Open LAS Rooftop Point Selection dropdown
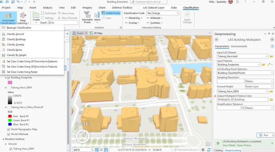Screen dimensions: 275x152 [245, 73]
